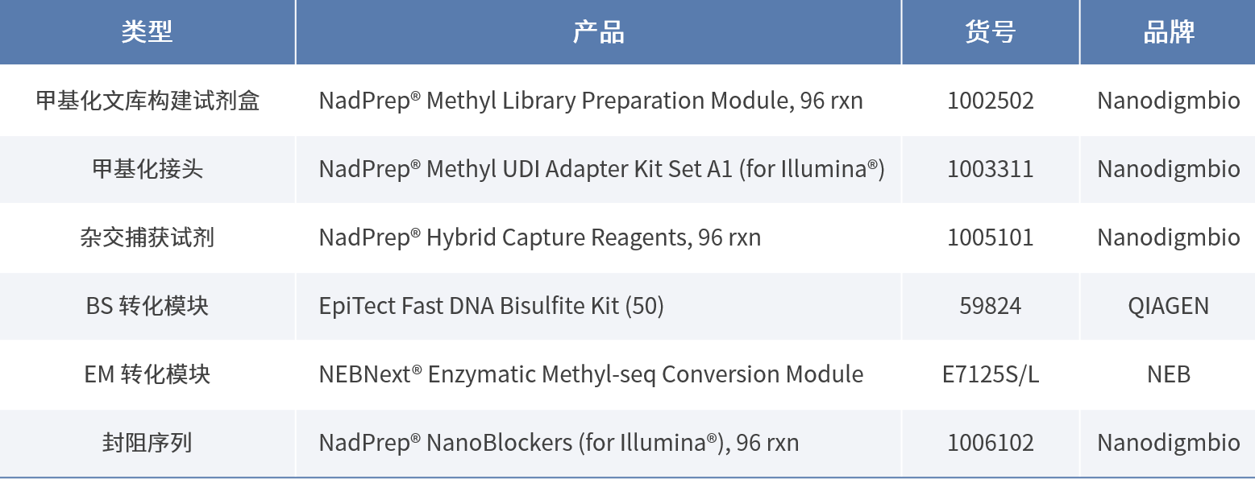Click catalog number 1002502
1255x479 pixels.
pyautogui.click(x=990, y=101)
